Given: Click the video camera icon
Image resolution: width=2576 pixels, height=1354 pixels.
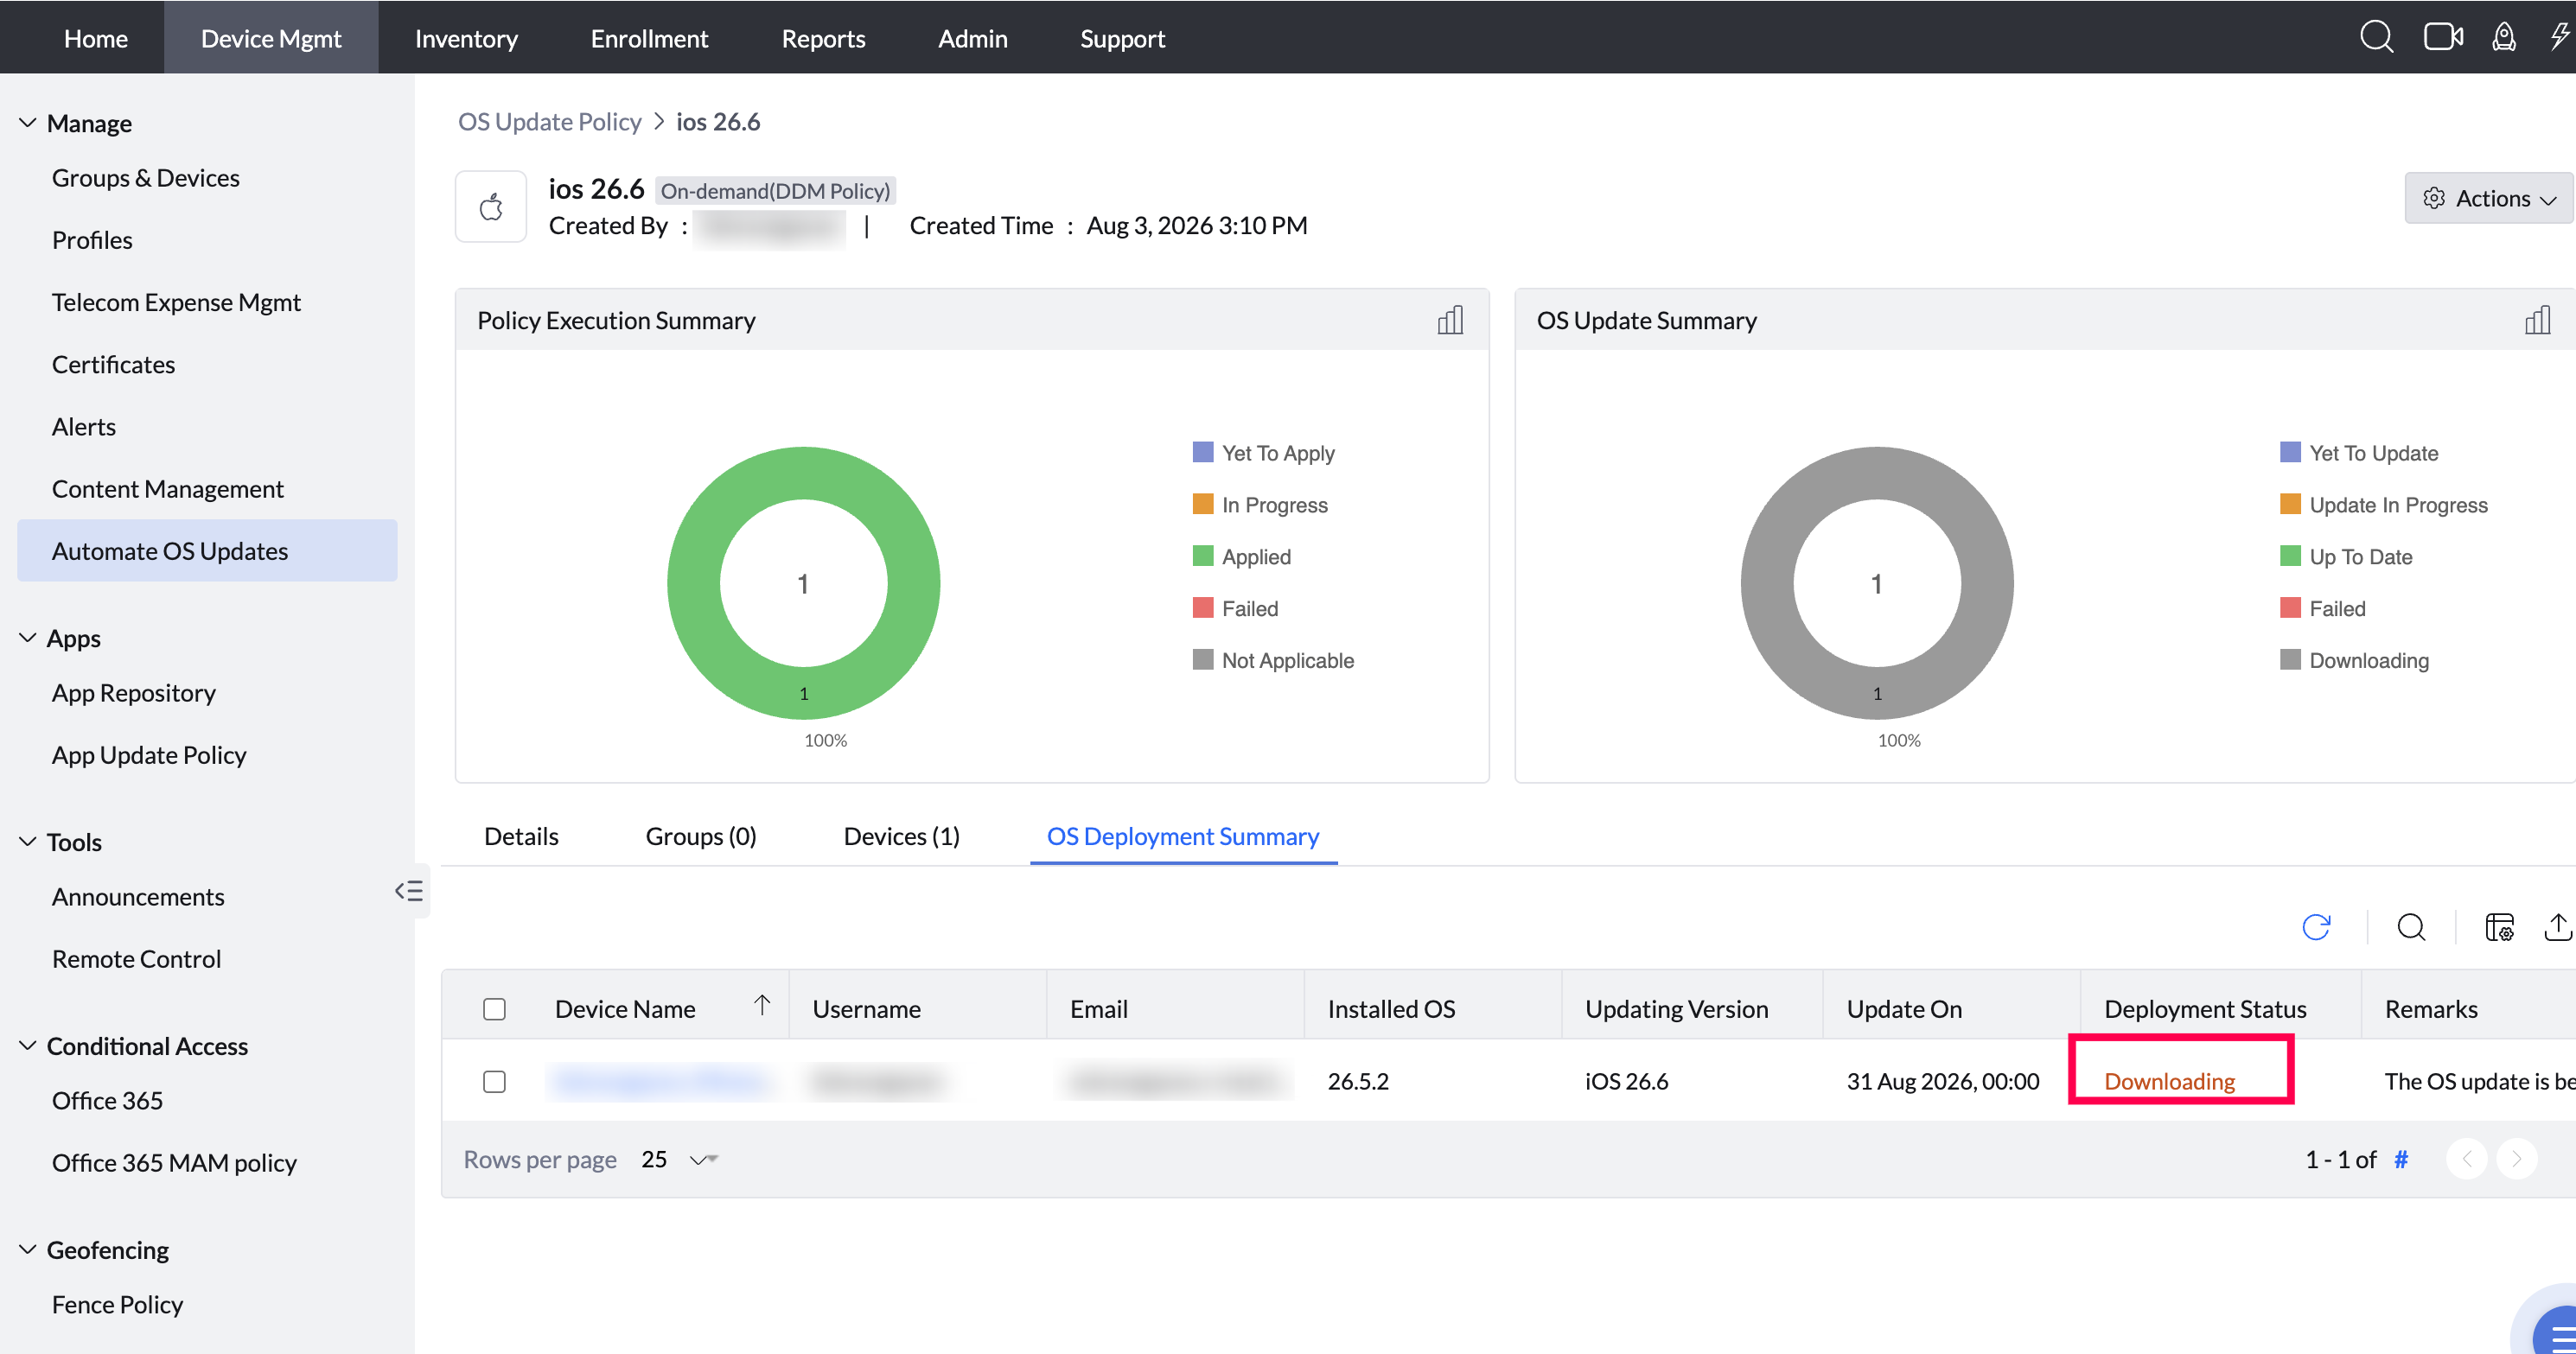Looking at the screenshot, I should 2443,38.
